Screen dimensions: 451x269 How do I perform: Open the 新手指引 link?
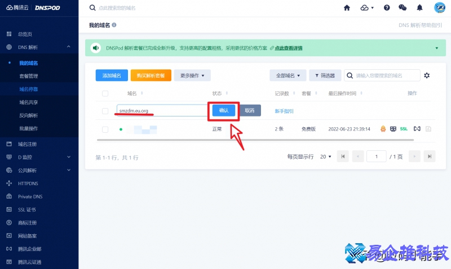tap(284, 111)
